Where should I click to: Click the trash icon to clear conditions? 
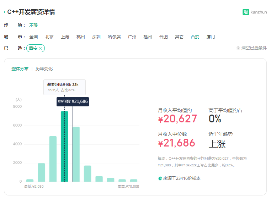click(238, 48)
